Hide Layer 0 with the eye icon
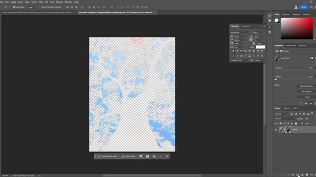Image resolution: width=316 pixels, height=177 pixels. pos(276,130)
